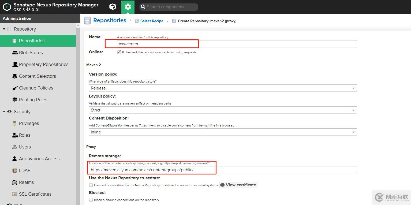Open Anonymous Access settings
The height and width of the screenshot is (205, 411).
[39, 159]
